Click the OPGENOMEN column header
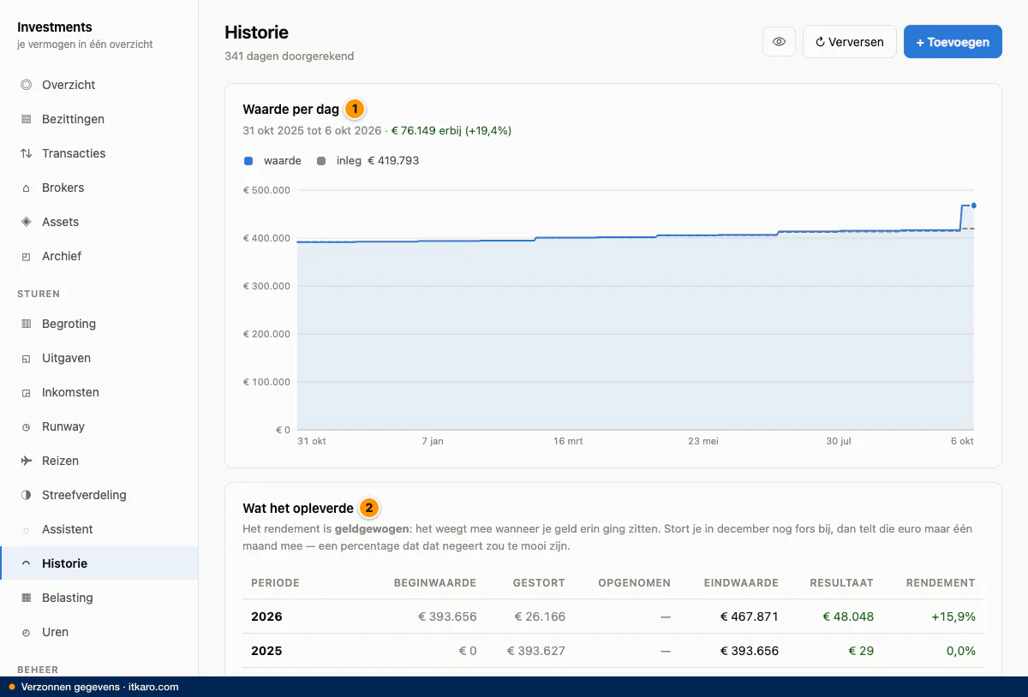This screenshot has height=697, width=1028. click(635, 583)
